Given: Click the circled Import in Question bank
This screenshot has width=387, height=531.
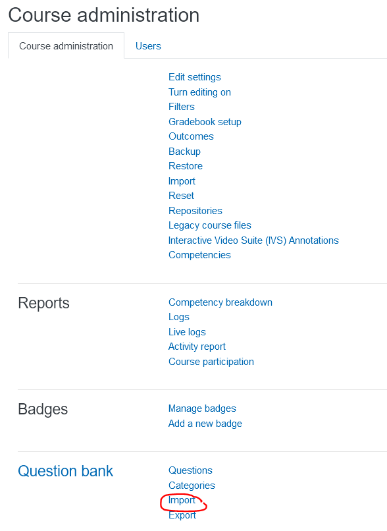Looking at the screenshot, I should (182, 500).
